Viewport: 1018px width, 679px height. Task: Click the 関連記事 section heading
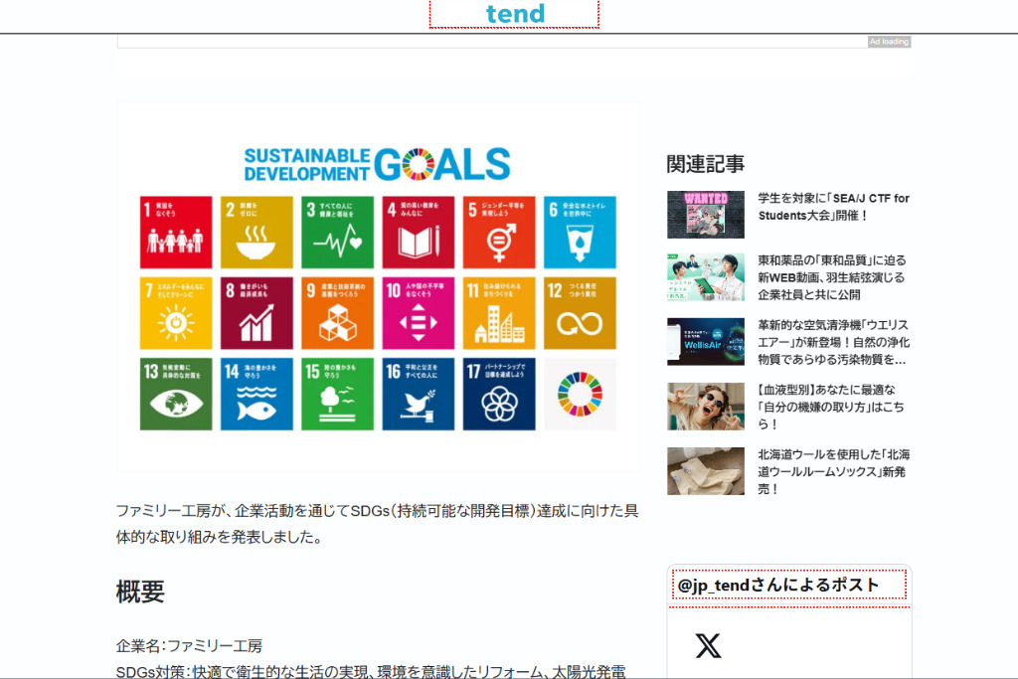[x=705, y=164]
